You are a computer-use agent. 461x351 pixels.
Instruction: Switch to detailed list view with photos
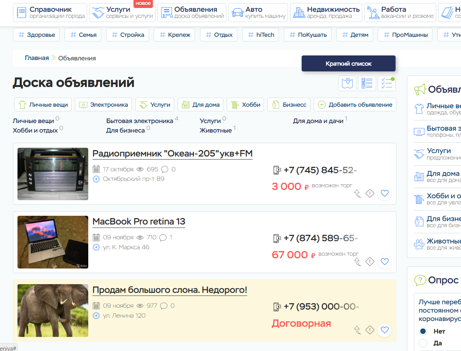pos(367,83)
